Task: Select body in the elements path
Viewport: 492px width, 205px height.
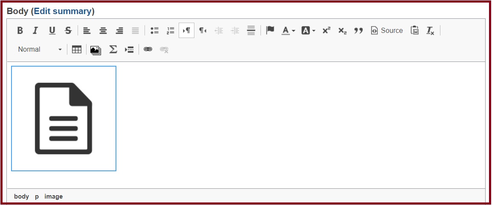Action: 22,196
